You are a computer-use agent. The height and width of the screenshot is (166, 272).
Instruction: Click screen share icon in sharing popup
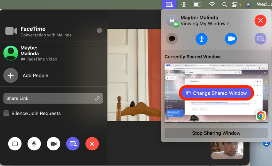coord(260,39)
